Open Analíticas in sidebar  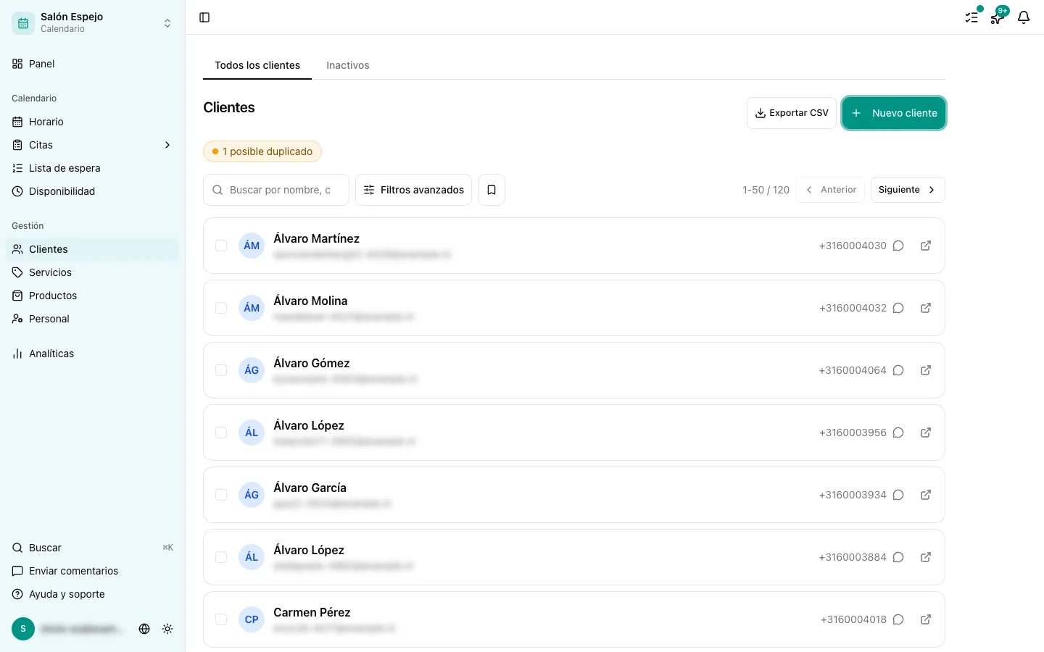click(93, 354)
